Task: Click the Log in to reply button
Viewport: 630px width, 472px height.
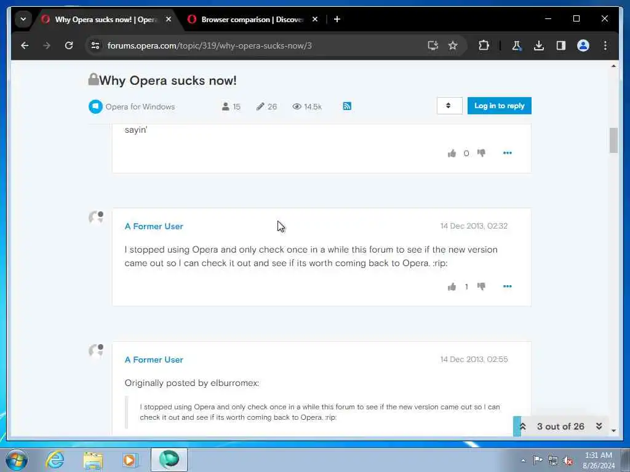Action: [x=500, y=106]
